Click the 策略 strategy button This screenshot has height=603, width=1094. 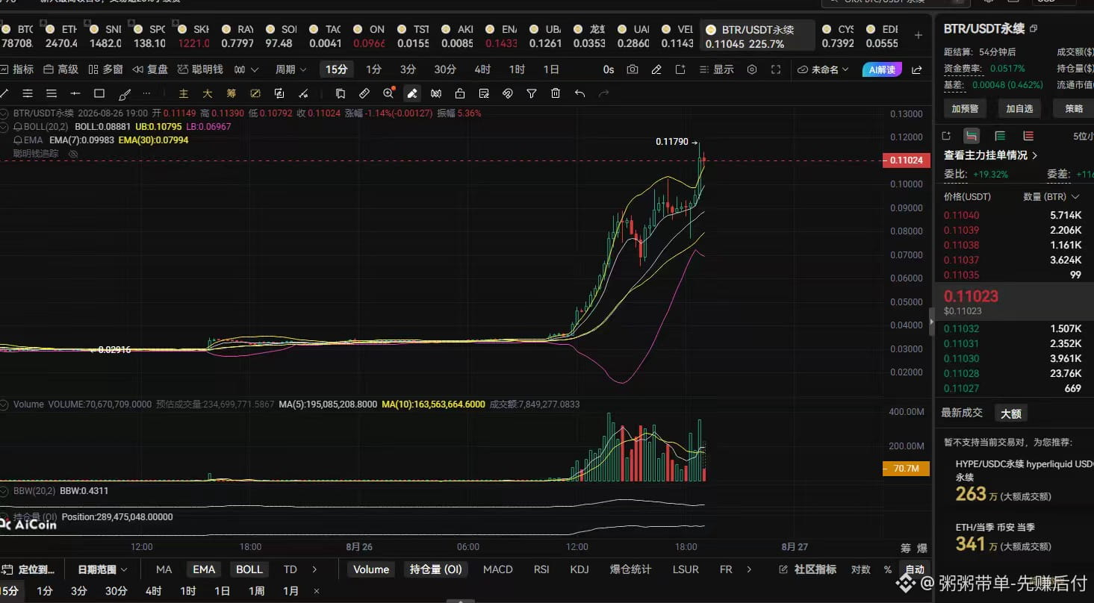[x=1074, y=108]
